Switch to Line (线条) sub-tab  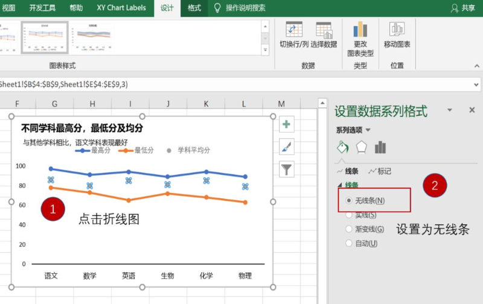point(348,171)
